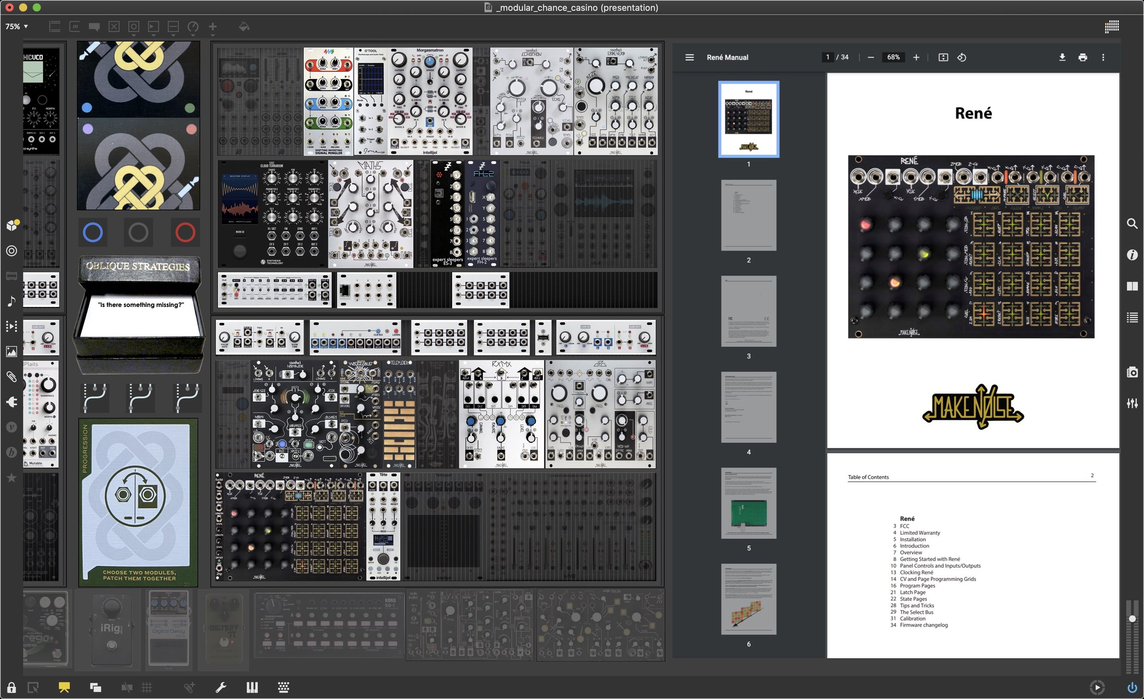Toggle presentation mode yellow icon
Viewport: 1144px width, 699px height.
pyautogui.click(x=64, y=688)
